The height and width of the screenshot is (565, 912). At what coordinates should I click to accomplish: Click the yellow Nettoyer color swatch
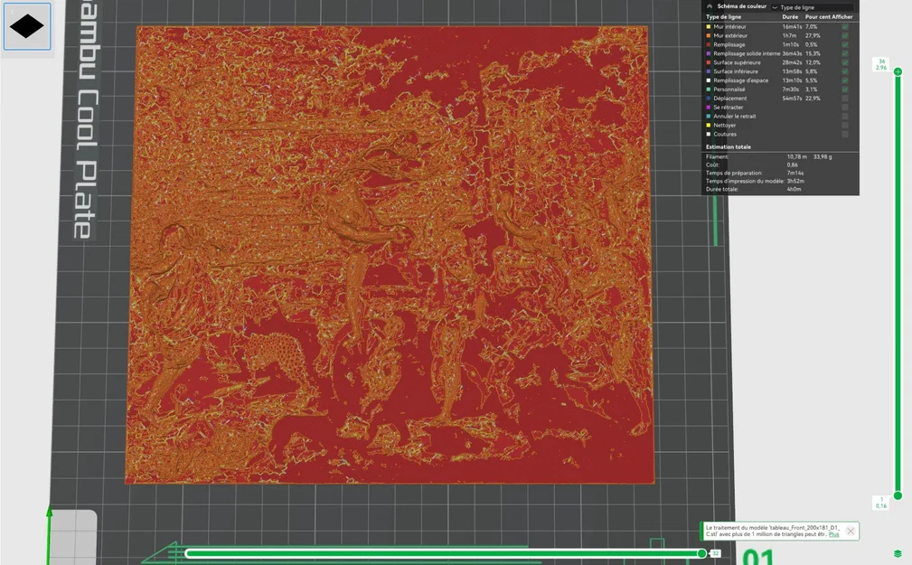tap(709, 125)
